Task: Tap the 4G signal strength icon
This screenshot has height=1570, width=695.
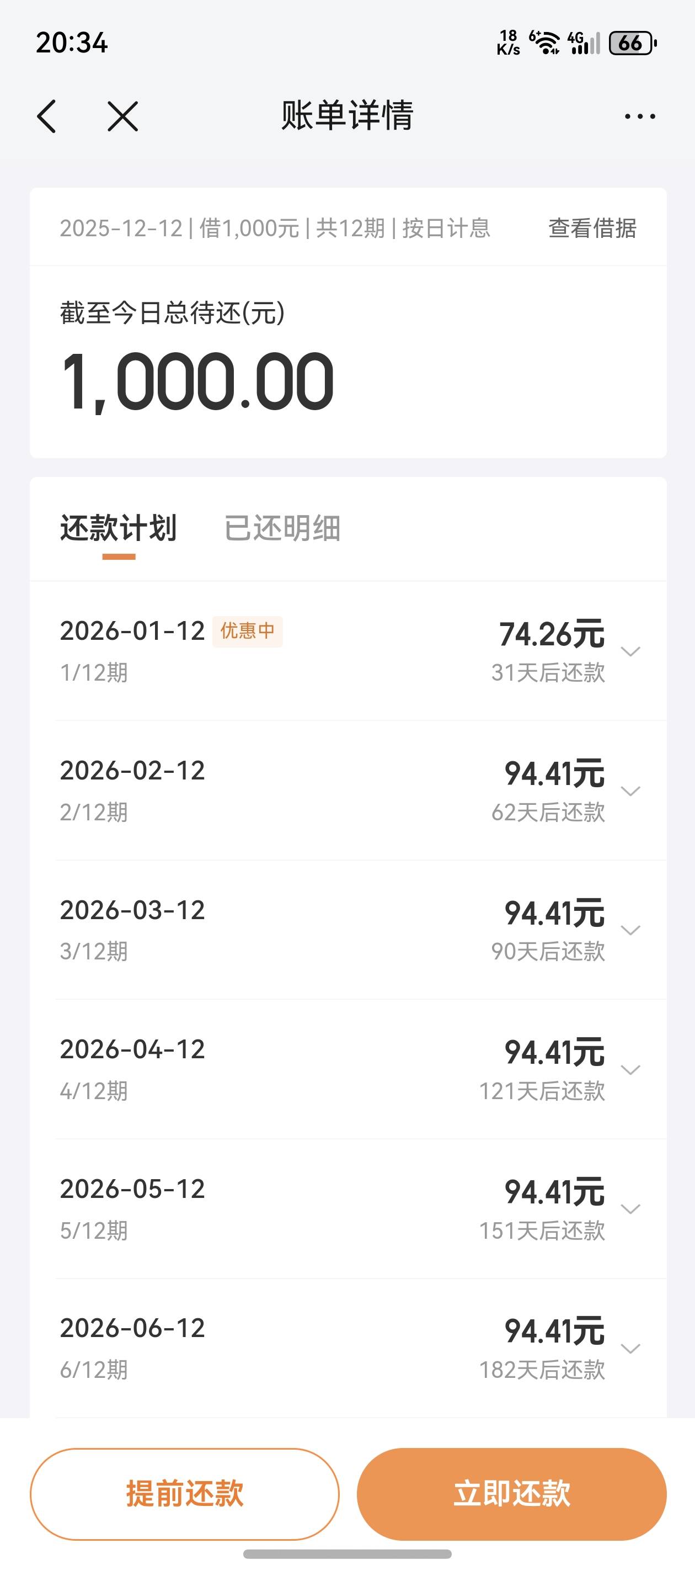Action: click(584, 43)
